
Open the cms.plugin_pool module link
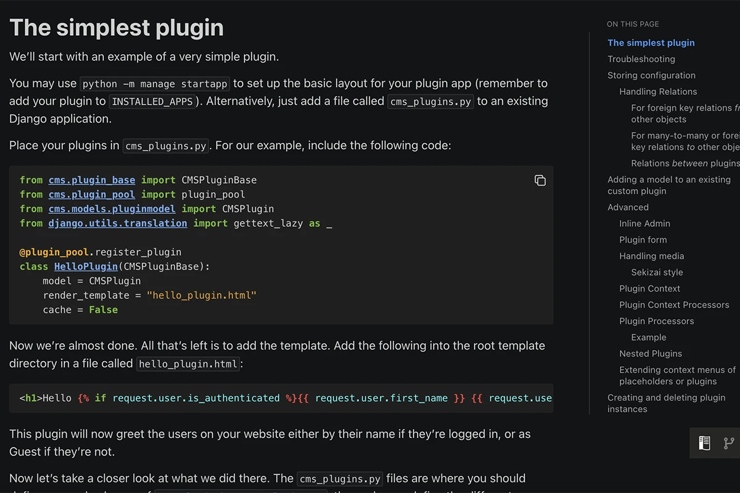coord(91,194)
